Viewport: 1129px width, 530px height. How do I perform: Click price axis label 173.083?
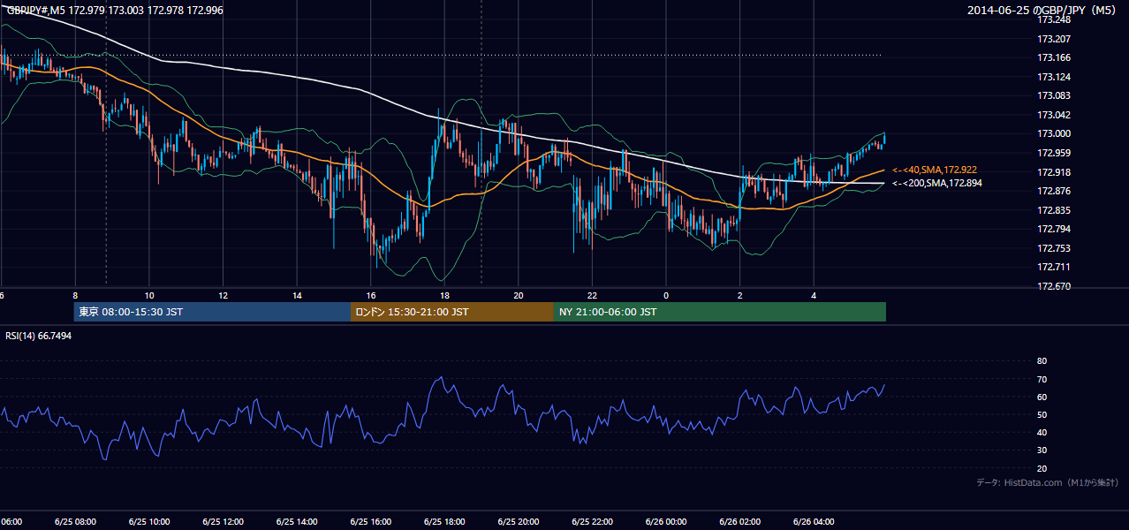click(x=1054, y=95)
